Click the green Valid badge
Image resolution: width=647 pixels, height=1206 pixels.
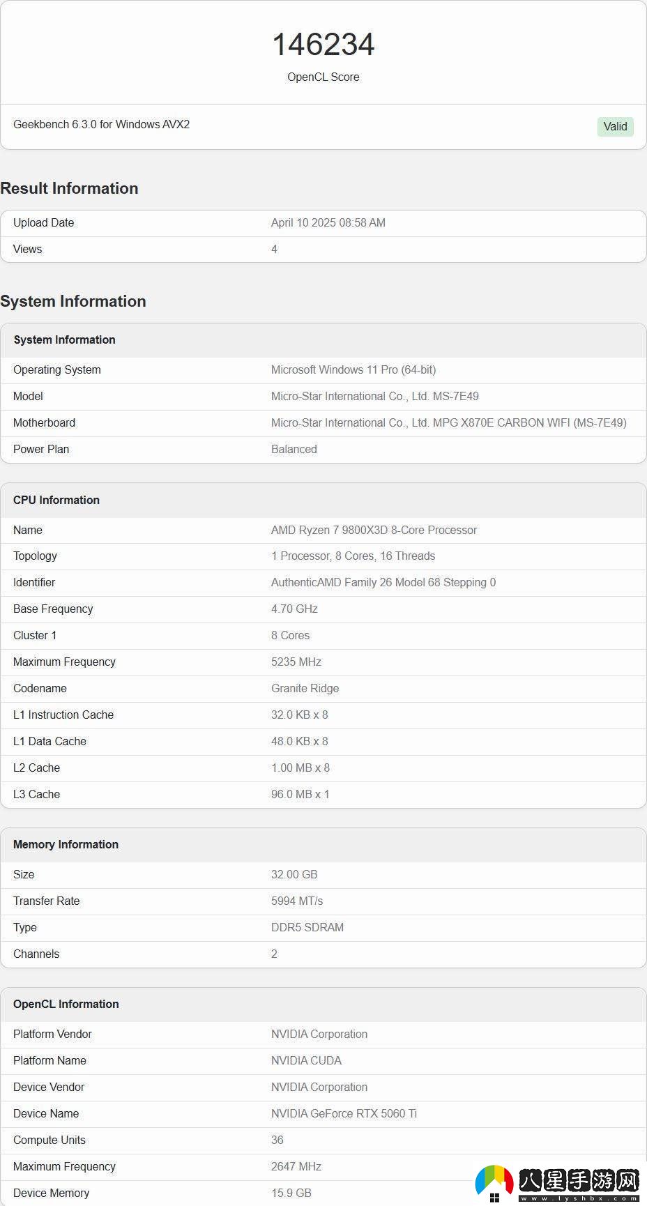[615, 126]
